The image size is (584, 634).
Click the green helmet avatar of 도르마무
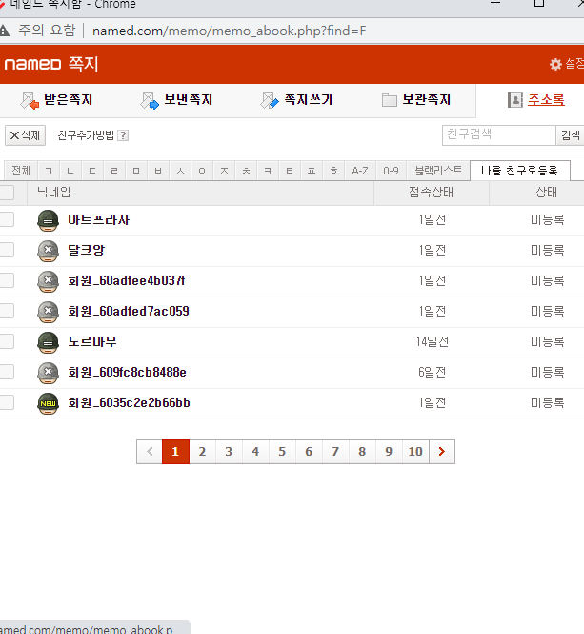48,342
